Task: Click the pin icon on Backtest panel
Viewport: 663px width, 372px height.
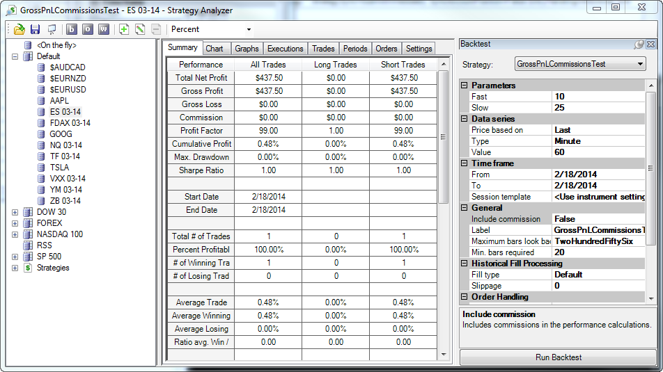Action: (639, 44)
